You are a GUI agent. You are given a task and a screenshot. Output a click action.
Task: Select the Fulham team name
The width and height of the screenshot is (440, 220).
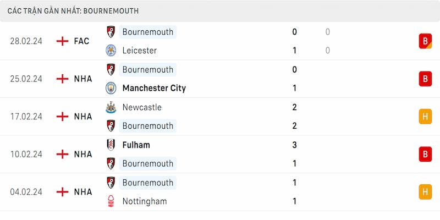click(136, 145)
